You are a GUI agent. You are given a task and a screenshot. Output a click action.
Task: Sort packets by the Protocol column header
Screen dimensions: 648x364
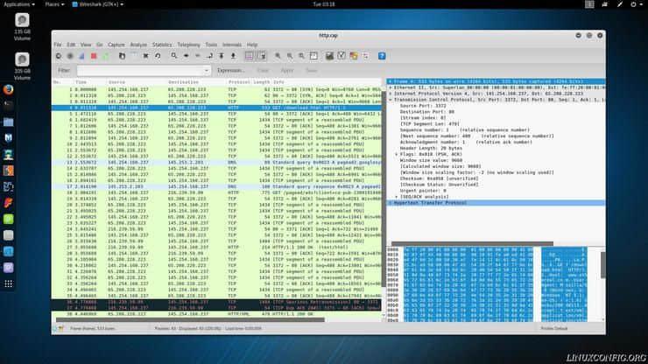click(x=239, y=81)
